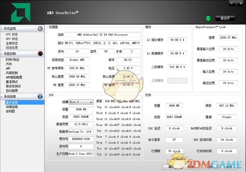
Task: Open CPU 状态 in sidebar
Action: (12, 34)
